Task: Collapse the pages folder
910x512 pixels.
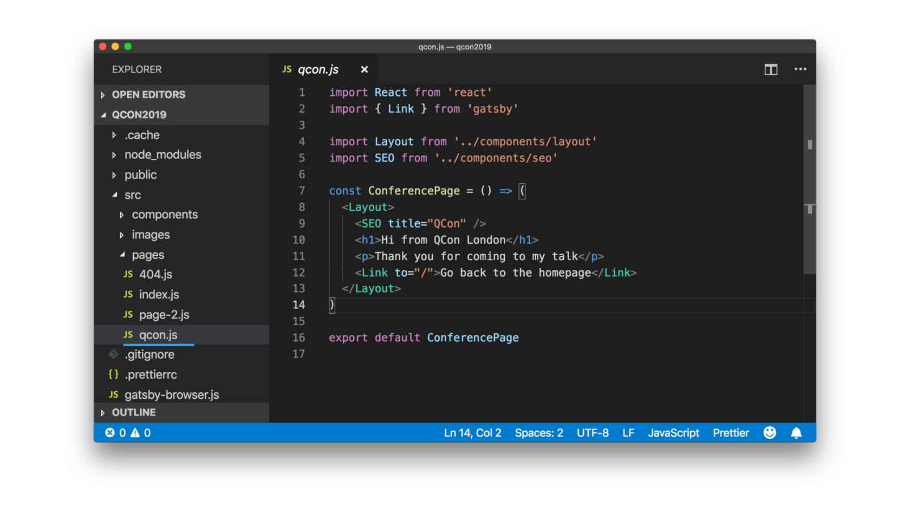Action: pos(122,255)
